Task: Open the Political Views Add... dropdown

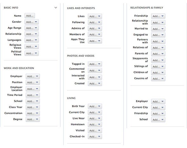Action: pyautogui.click(x=32, y=53)
